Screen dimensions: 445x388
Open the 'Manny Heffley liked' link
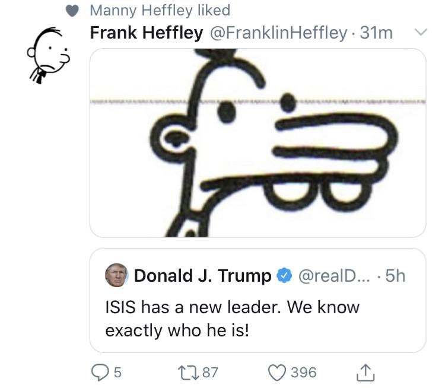[160, 11]
